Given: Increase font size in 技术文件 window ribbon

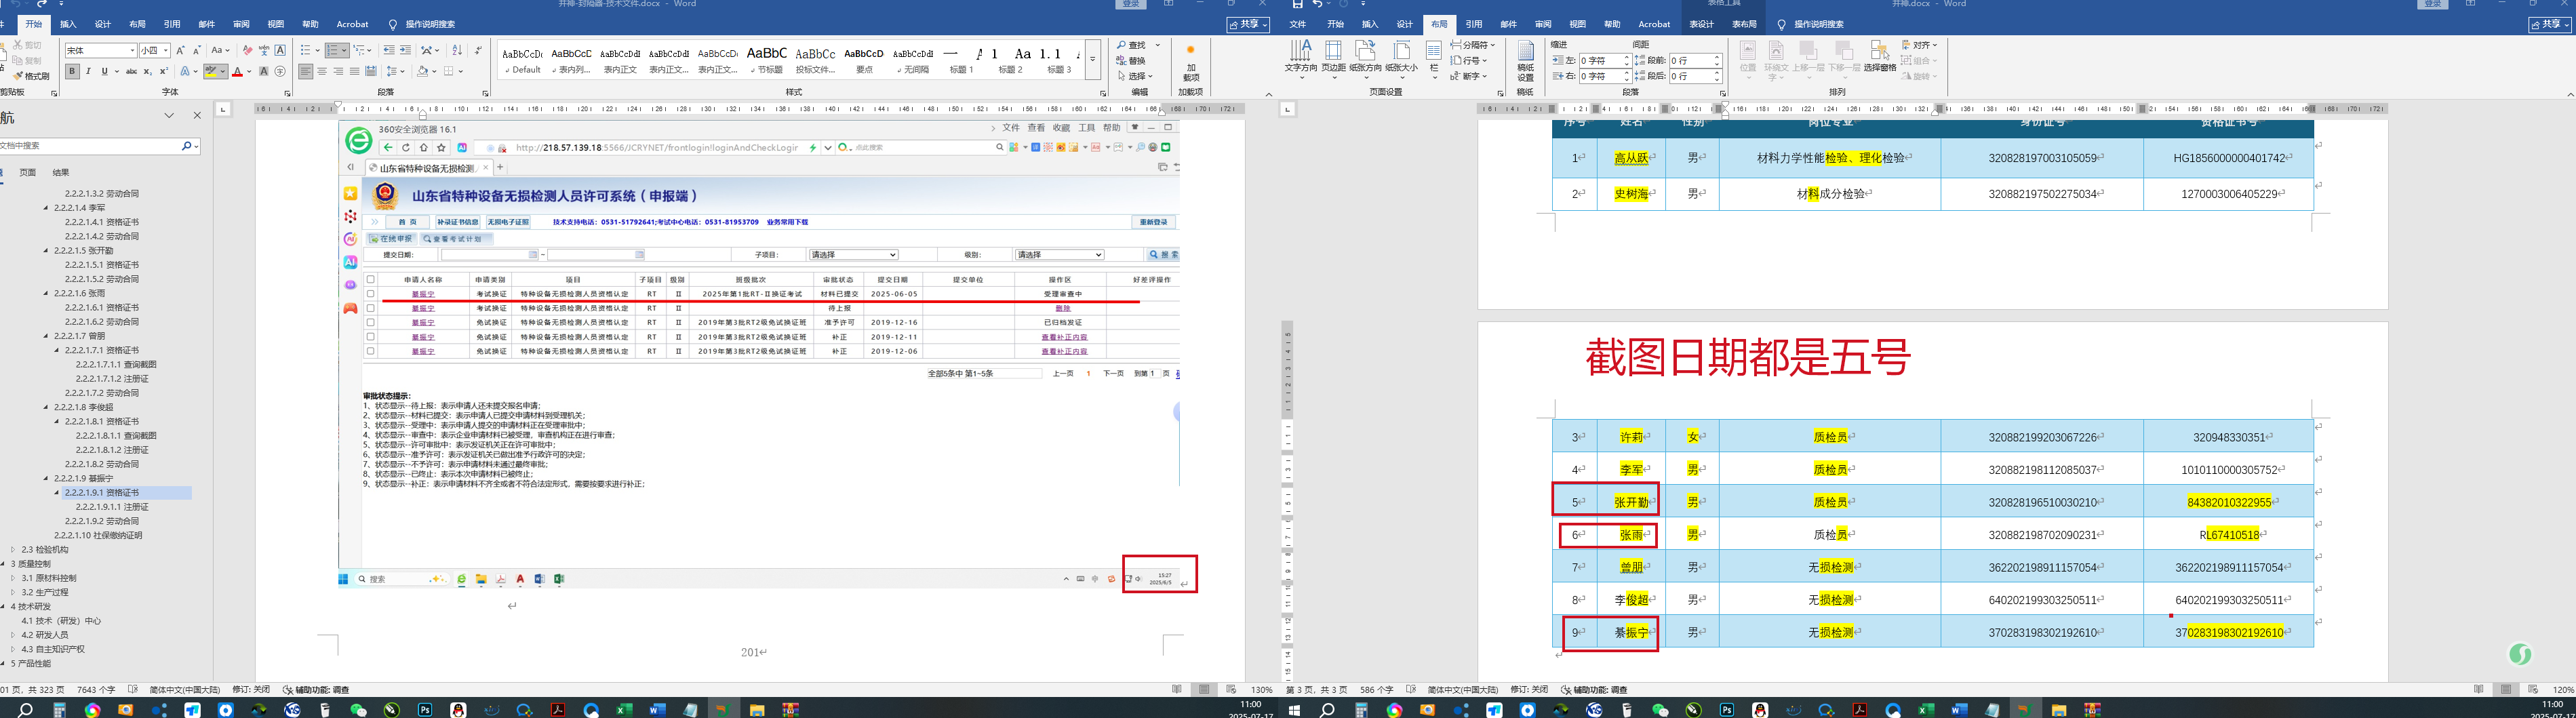Looking at the screenshot, I should pos(180,50).
